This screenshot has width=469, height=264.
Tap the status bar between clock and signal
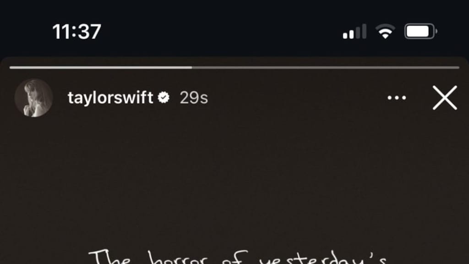tap(221, 32)
